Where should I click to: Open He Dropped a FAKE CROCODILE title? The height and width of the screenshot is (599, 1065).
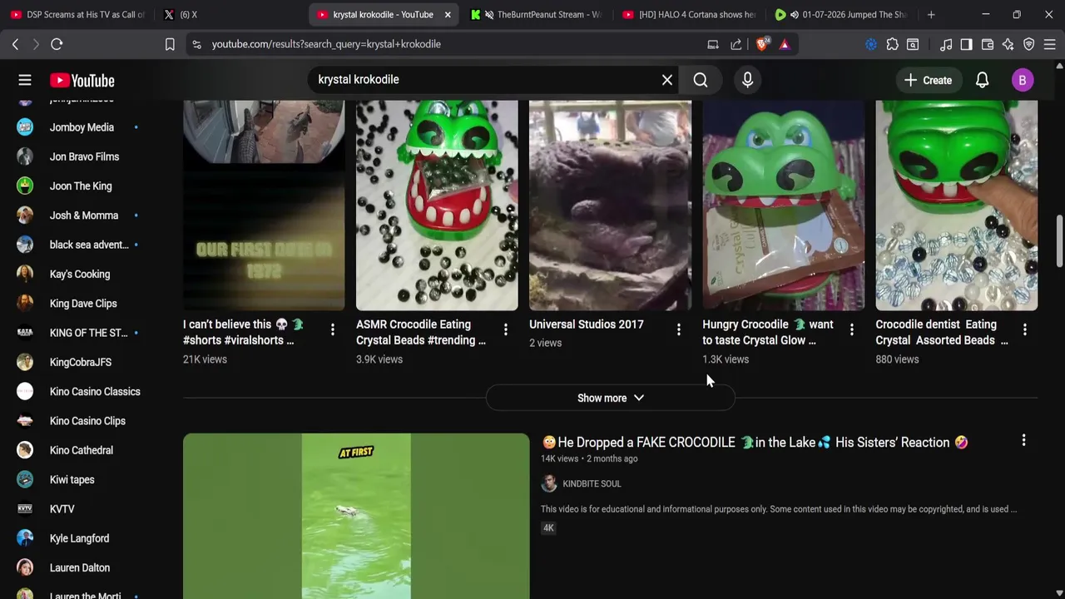[x=755, y=442]
